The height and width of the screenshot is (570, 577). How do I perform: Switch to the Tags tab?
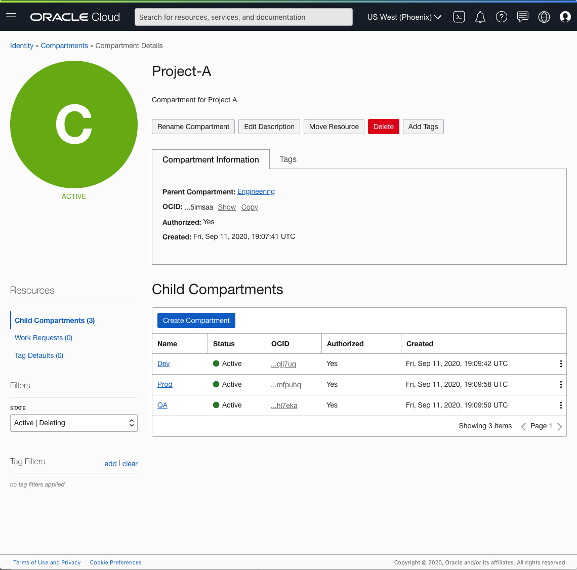pos(288,159)
